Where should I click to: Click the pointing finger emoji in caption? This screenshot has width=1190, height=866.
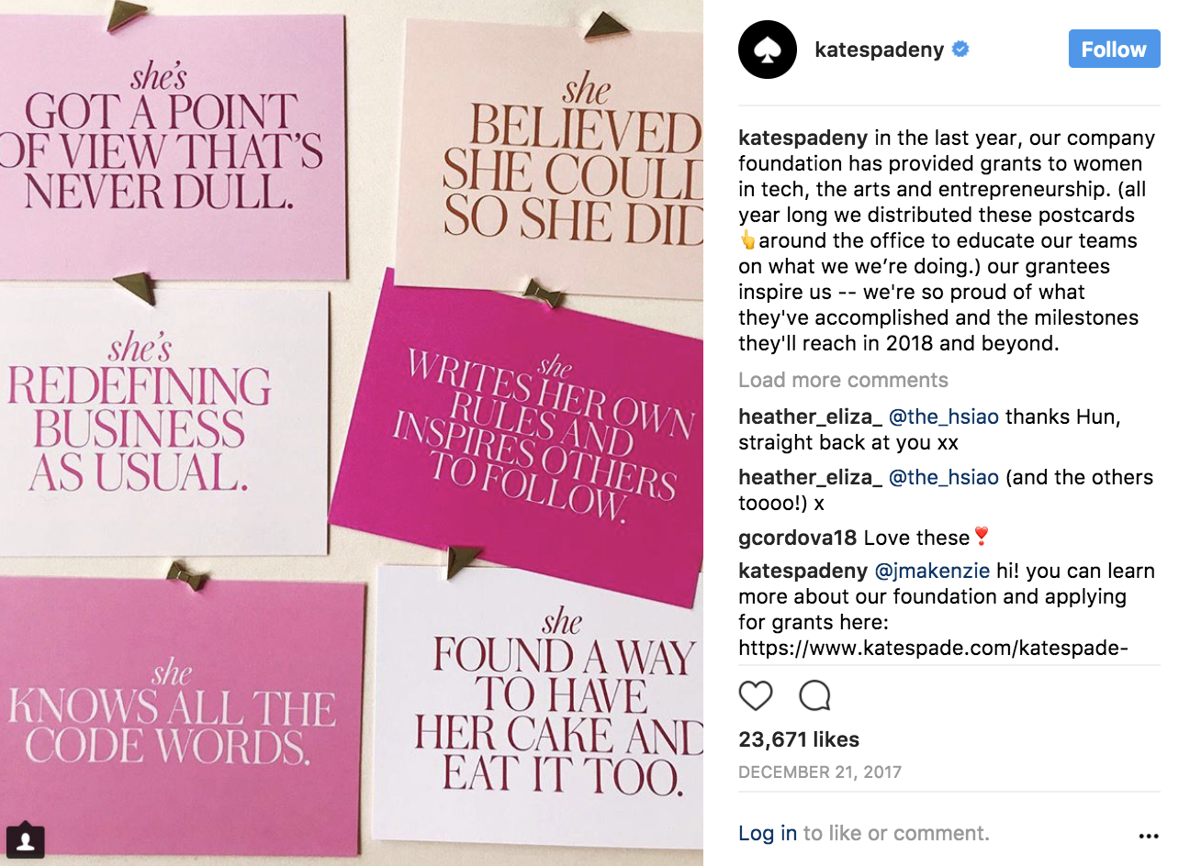[747, 240]
